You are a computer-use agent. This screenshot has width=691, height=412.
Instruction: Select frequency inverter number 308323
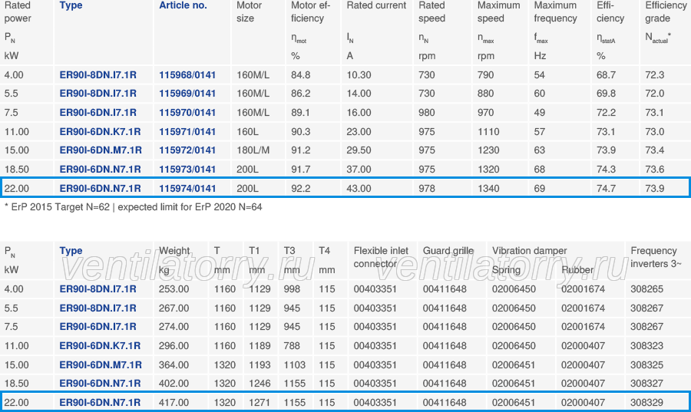[x=646, y=345]
